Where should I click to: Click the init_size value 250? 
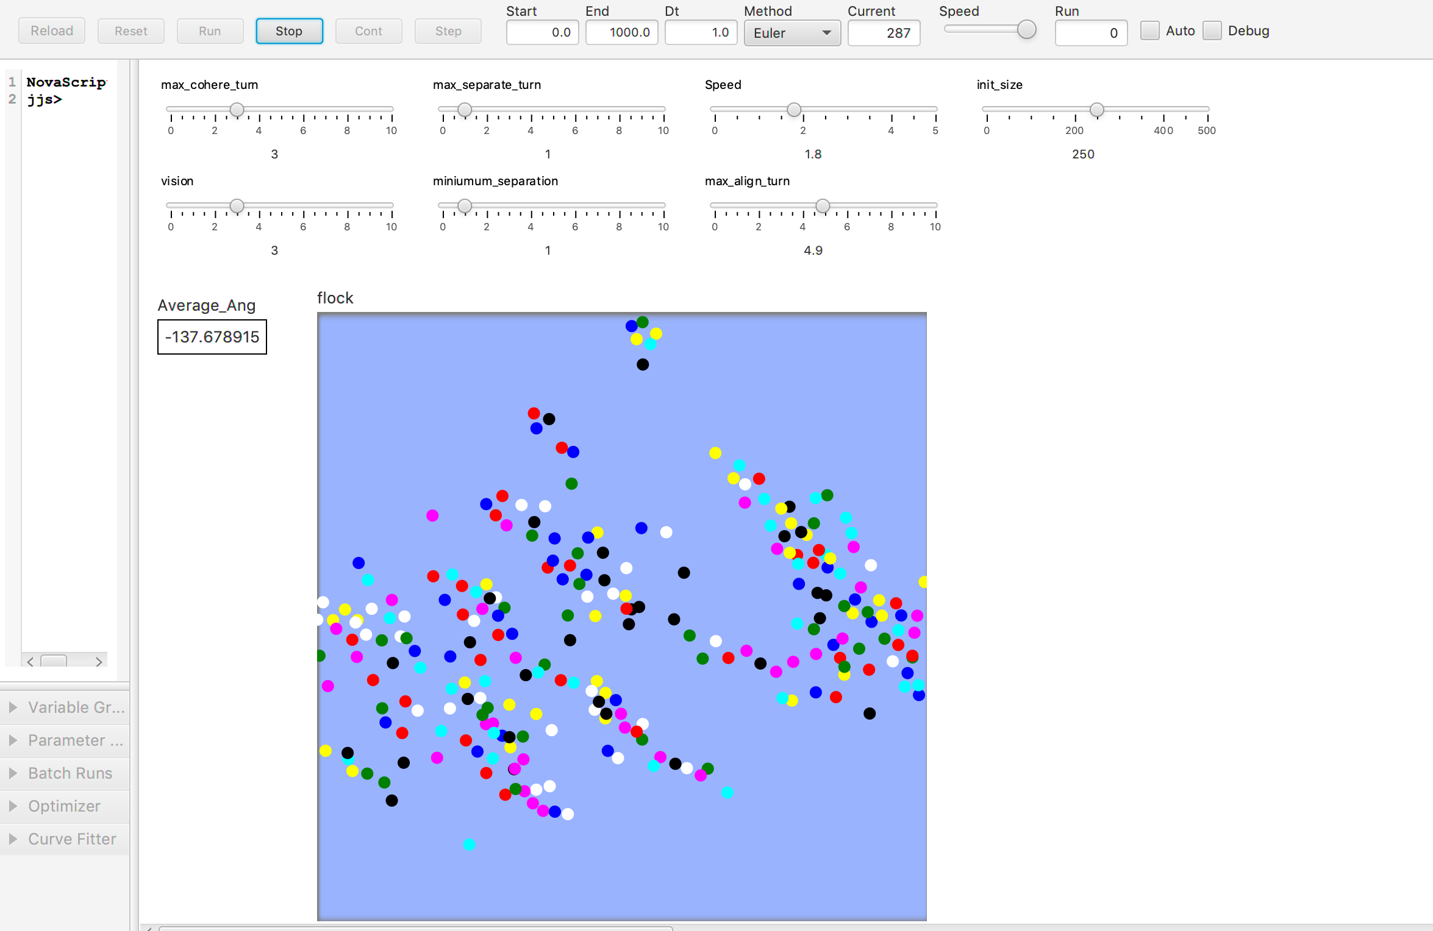click(1083, 154)
